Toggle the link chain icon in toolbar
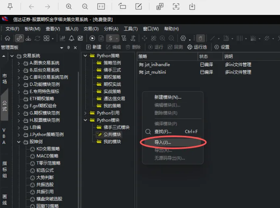The image size is (280, 208). click(x=19, y=38)
